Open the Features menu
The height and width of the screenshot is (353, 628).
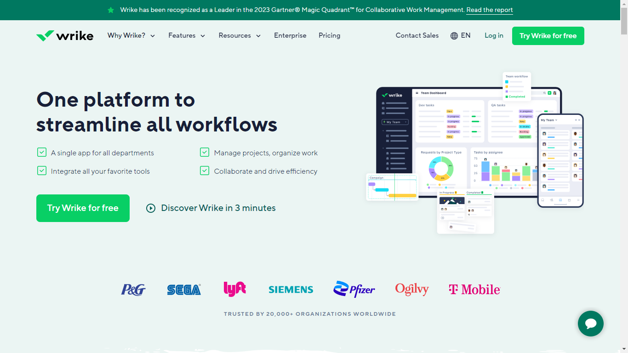(x=187, y=35)
